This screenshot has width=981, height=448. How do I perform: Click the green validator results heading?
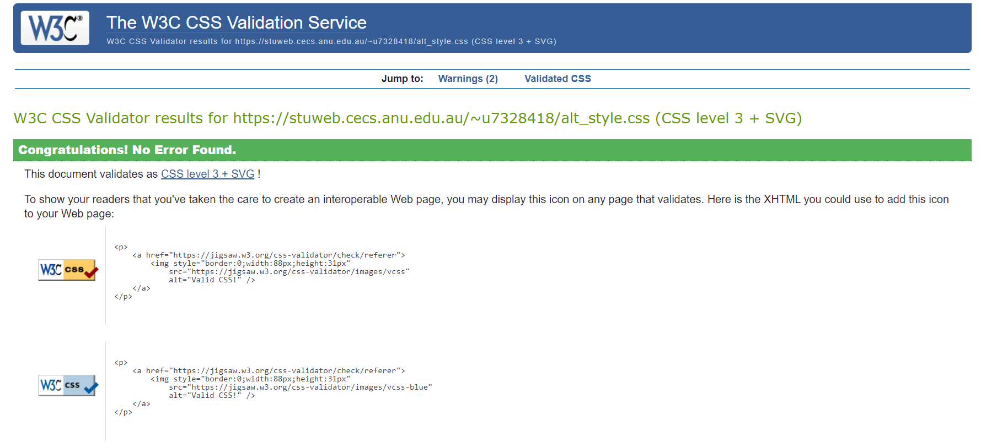(x=408, y=118)
